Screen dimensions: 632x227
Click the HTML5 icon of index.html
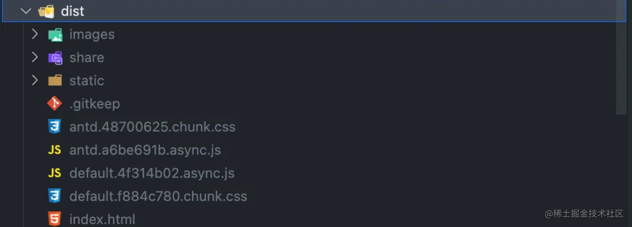tap(54, 219)
